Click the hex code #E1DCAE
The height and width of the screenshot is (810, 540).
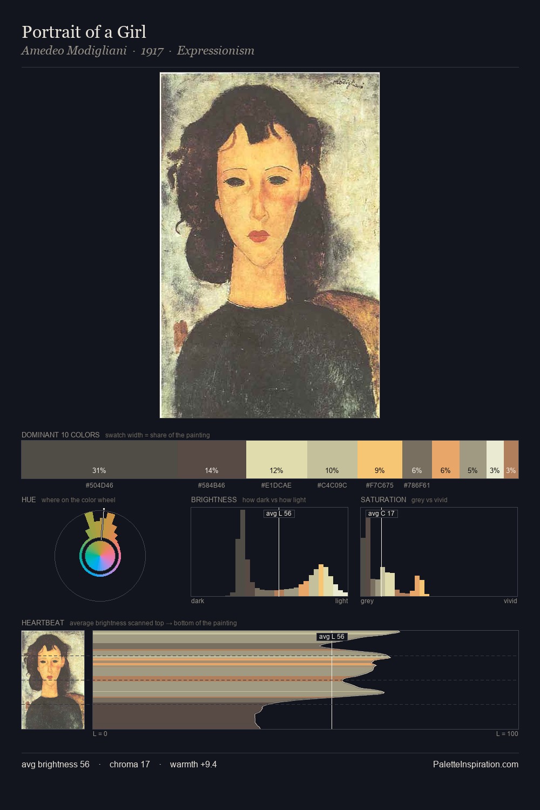pos(276,485)
